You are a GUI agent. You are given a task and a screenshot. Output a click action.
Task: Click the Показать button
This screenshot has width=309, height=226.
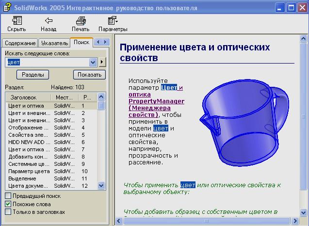coord(89,75)
